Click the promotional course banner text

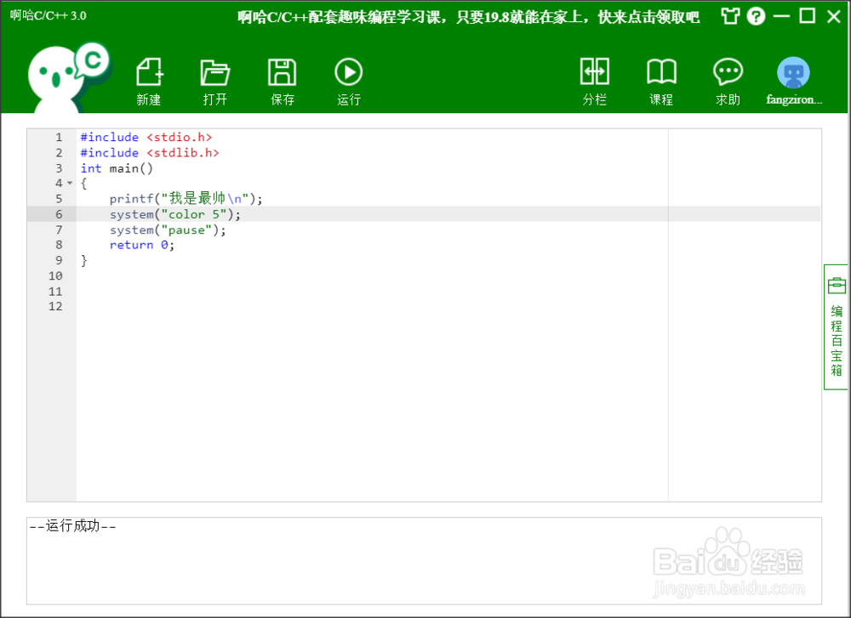(468, 17)
